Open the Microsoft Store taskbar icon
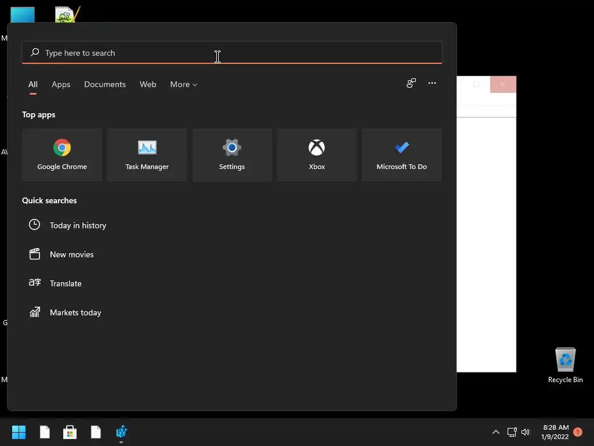 click(x=70, y=432)
